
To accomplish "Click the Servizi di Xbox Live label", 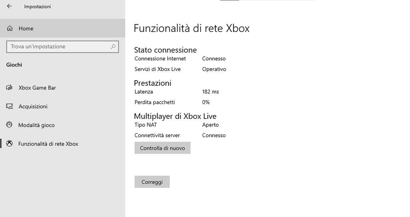I will click(157, 69).
